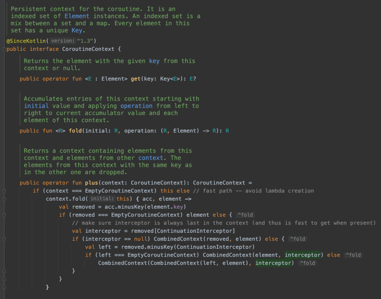Follow the 'operation' link in the fold documentation

137,106
